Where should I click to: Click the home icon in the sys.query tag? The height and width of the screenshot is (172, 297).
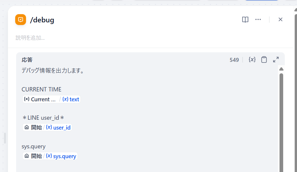(x=27, y=156)
